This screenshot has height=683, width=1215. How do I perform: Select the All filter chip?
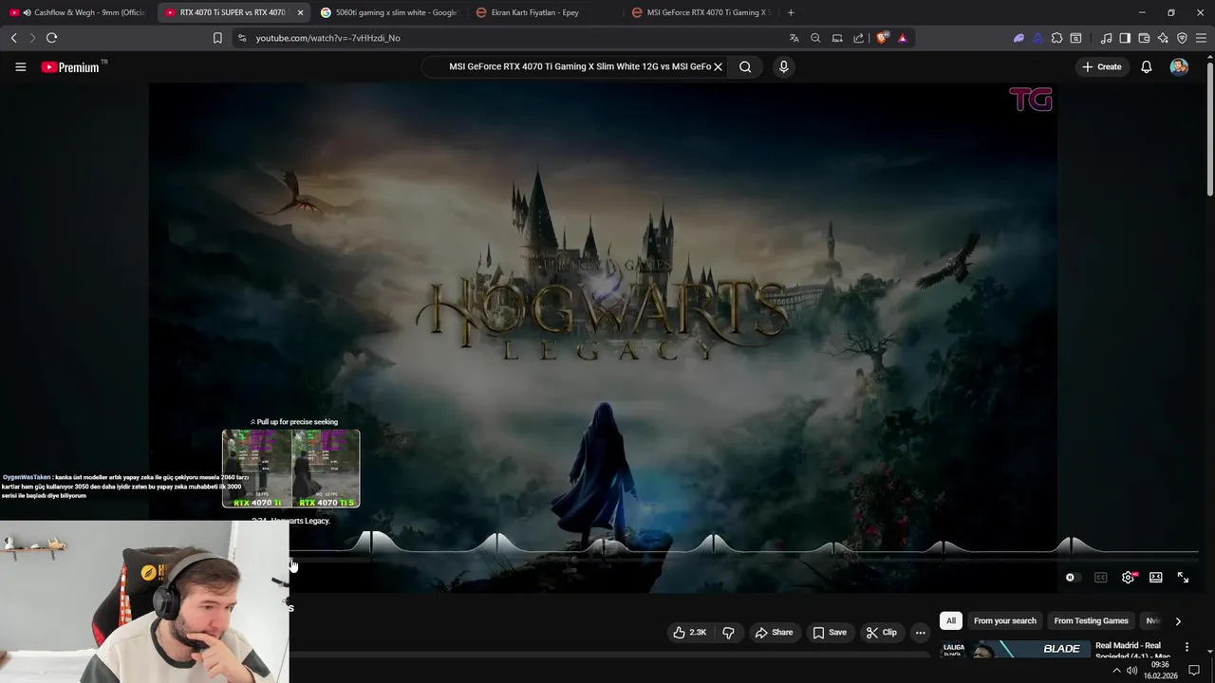tap(951, 621)
